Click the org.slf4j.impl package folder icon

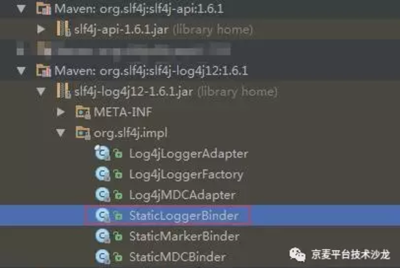83,133
